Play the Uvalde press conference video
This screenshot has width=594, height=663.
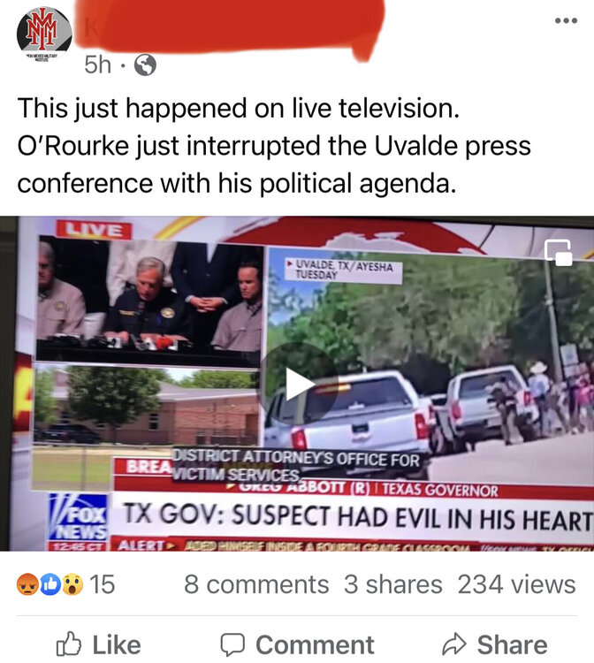(x=300, y=384)
